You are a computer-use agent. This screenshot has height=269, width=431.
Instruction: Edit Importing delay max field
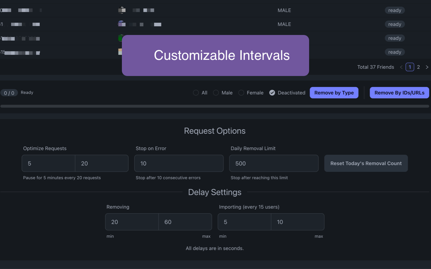[x=298, y=222]
